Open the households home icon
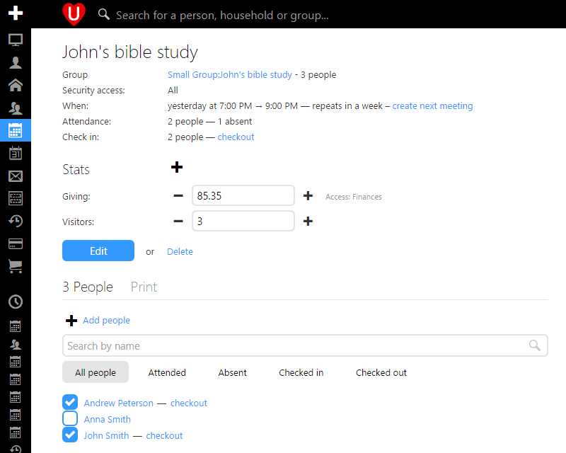 (x=15, y=85)
